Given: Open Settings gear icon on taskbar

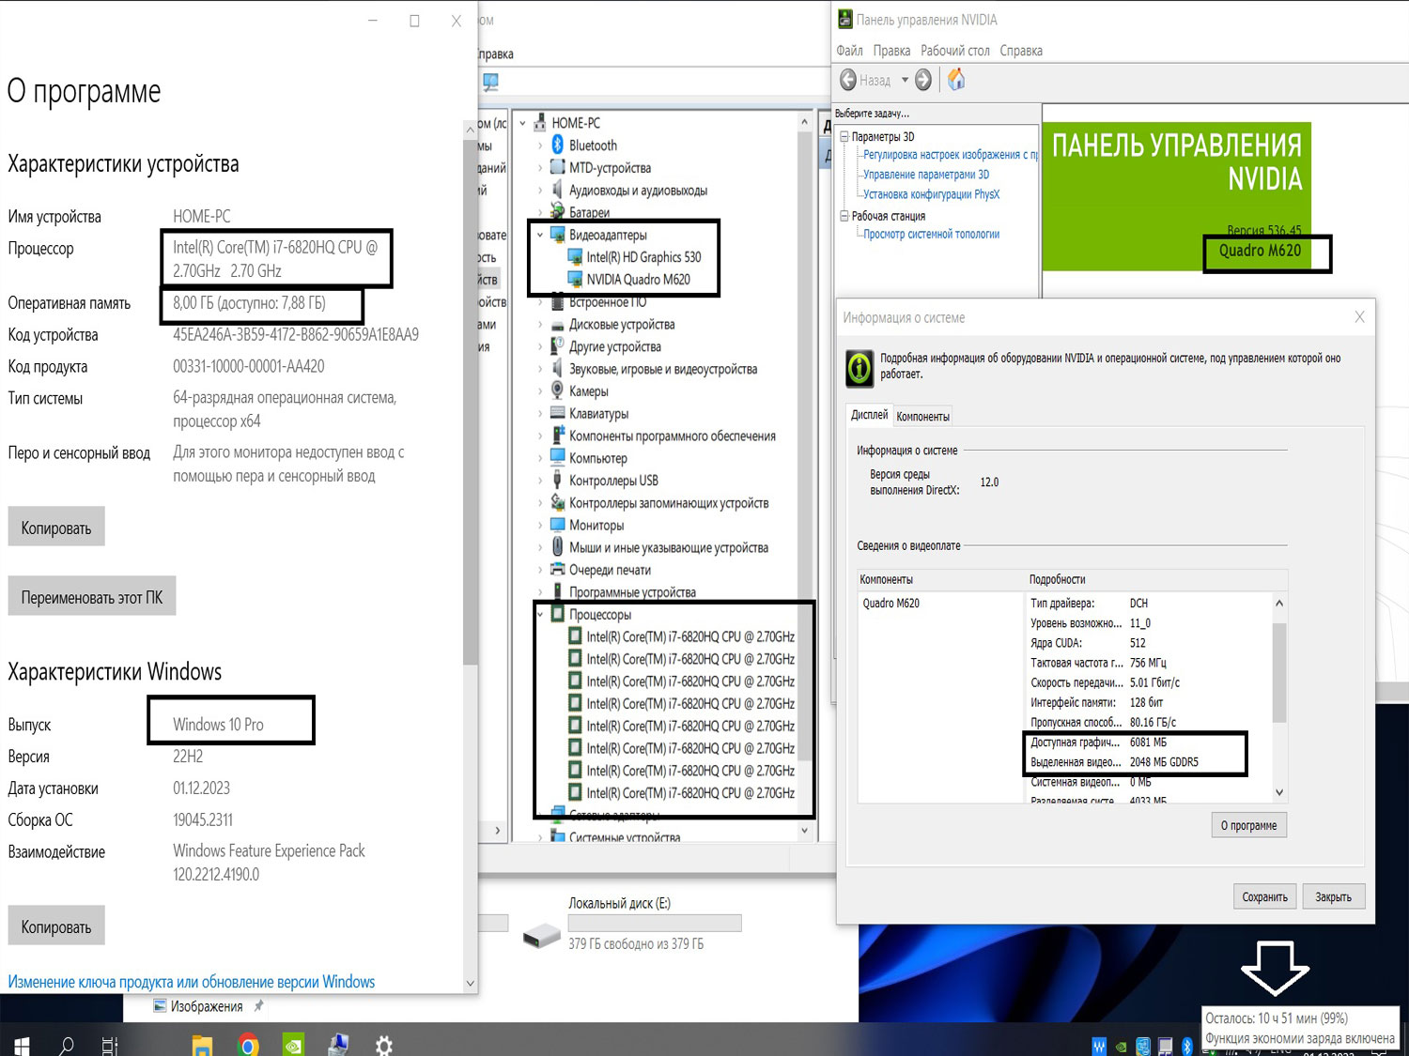Looking at the screenshot, I should tap(383, 1045).
